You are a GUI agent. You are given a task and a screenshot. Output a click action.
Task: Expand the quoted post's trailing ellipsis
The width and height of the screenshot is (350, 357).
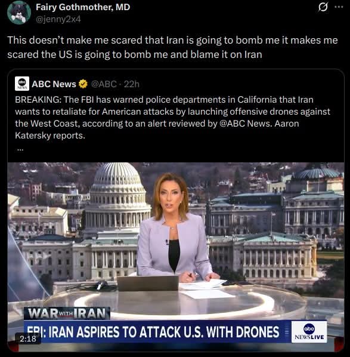click(x=20, y=150)
